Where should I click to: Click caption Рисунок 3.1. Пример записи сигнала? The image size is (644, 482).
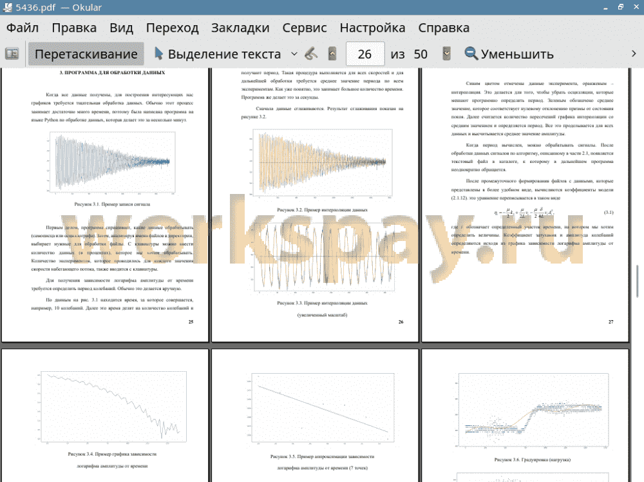[x=112, y=204]
